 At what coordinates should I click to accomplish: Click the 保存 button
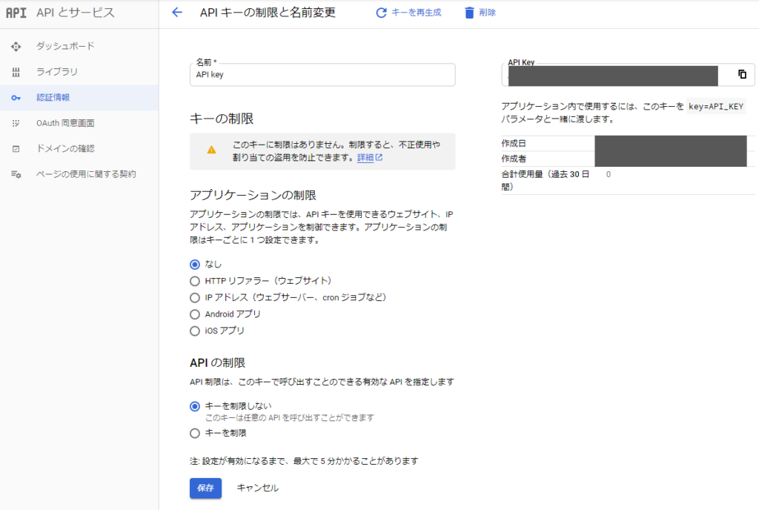(206, 489)
